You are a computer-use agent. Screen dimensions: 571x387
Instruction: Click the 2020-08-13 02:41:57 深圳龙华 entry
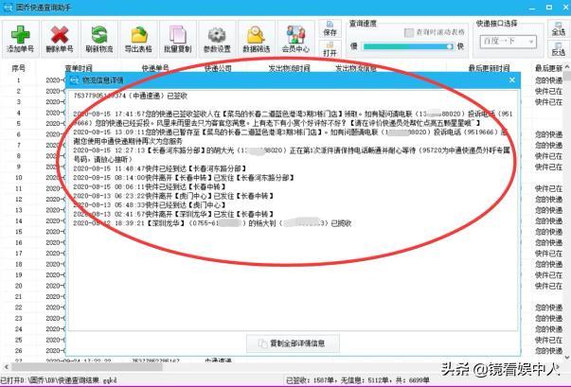pos(173,214)
